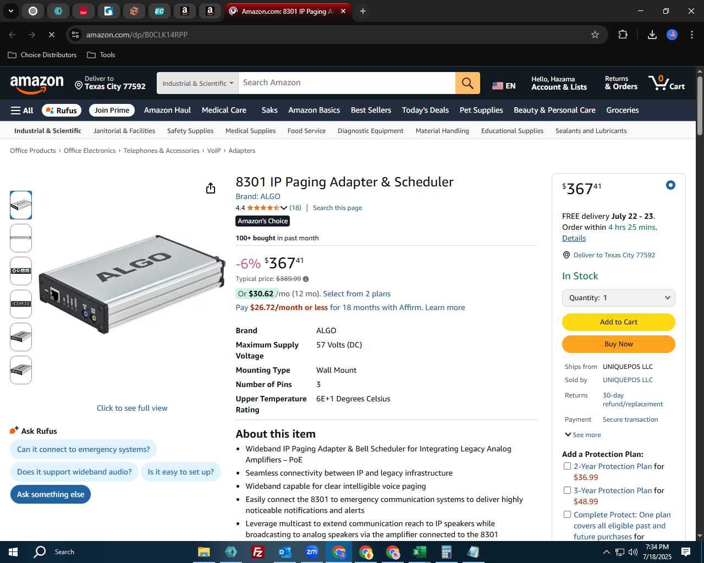Click the orange search magnifier button
Screen dimensions: 704x563
[468, 83]
